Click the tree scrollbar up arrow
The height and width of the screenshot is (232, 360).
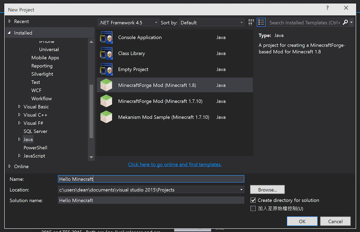(91, 42)
